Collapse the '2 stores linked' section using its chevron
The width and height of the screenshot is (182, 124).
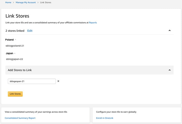(170, 30)
